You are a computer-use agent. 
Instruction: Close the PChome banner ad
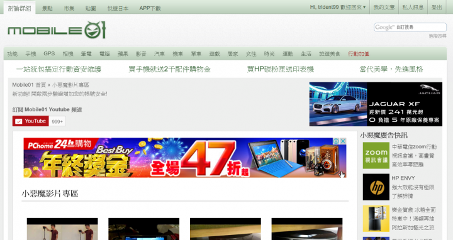click(343, 141)
